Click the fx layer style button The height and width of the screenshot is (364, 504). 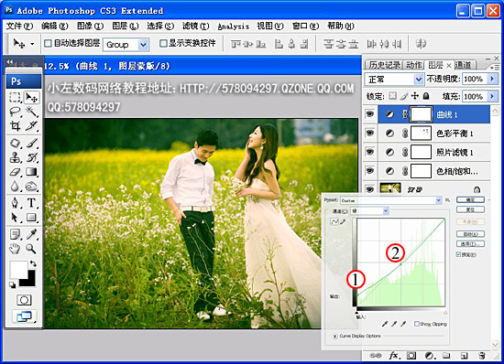(x=394, y=356)
